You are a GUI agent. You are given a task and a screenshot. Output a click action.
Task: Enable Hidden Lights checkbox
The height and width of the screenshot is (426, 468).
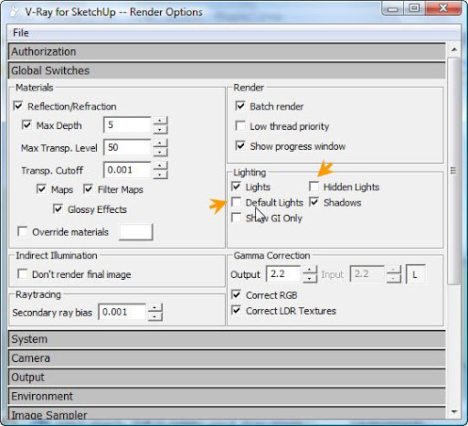click(x=314, y=186)
